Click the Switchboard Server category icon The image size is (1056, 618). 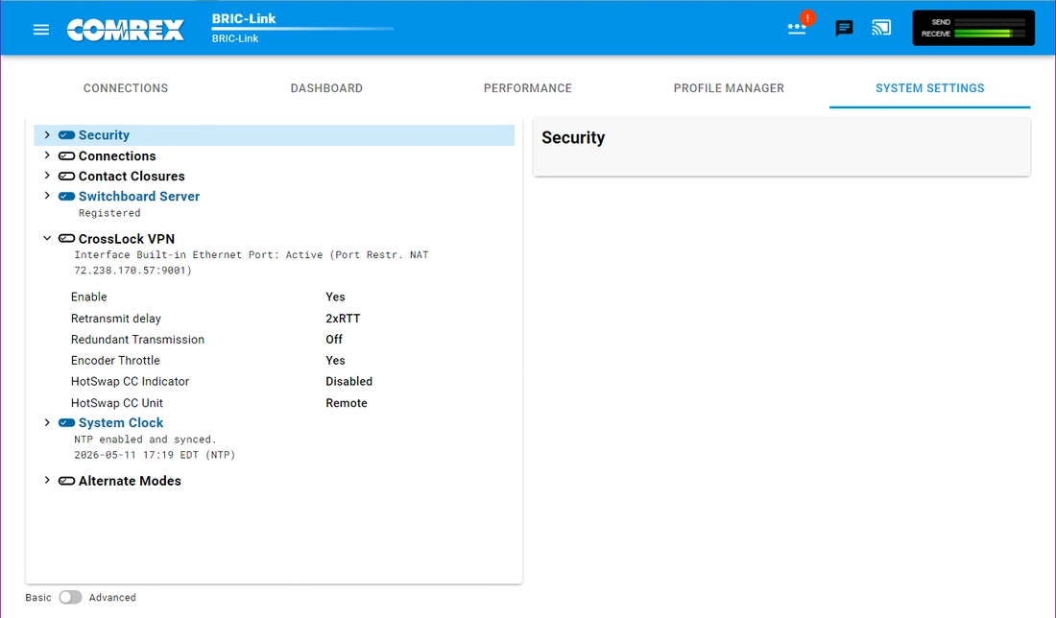point(66,197)
